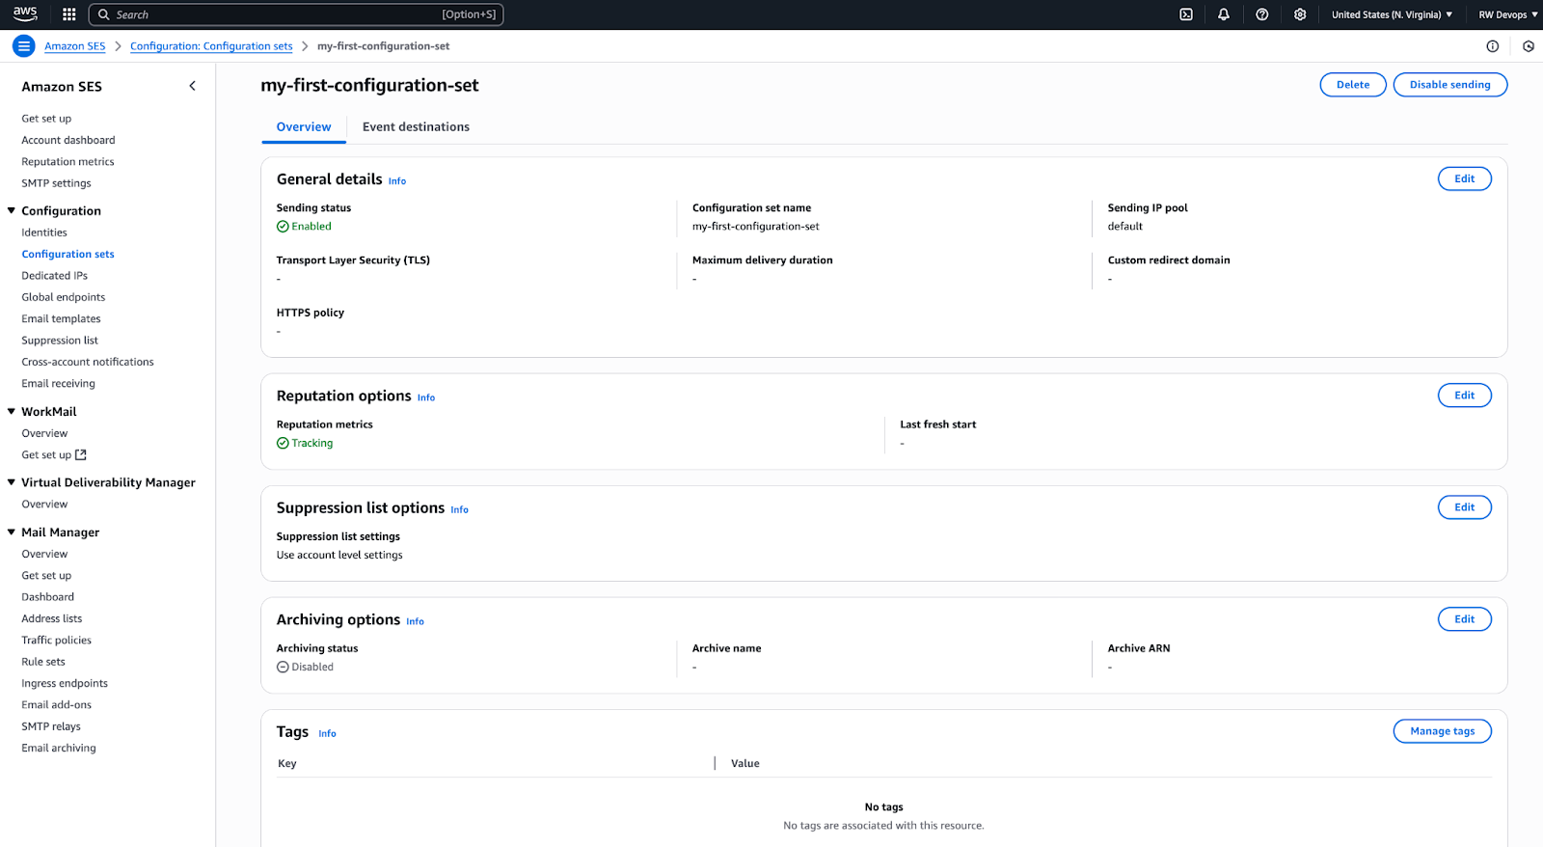
Task: Collapse the Mail Manager sidebar section
Action: (12, 533)
